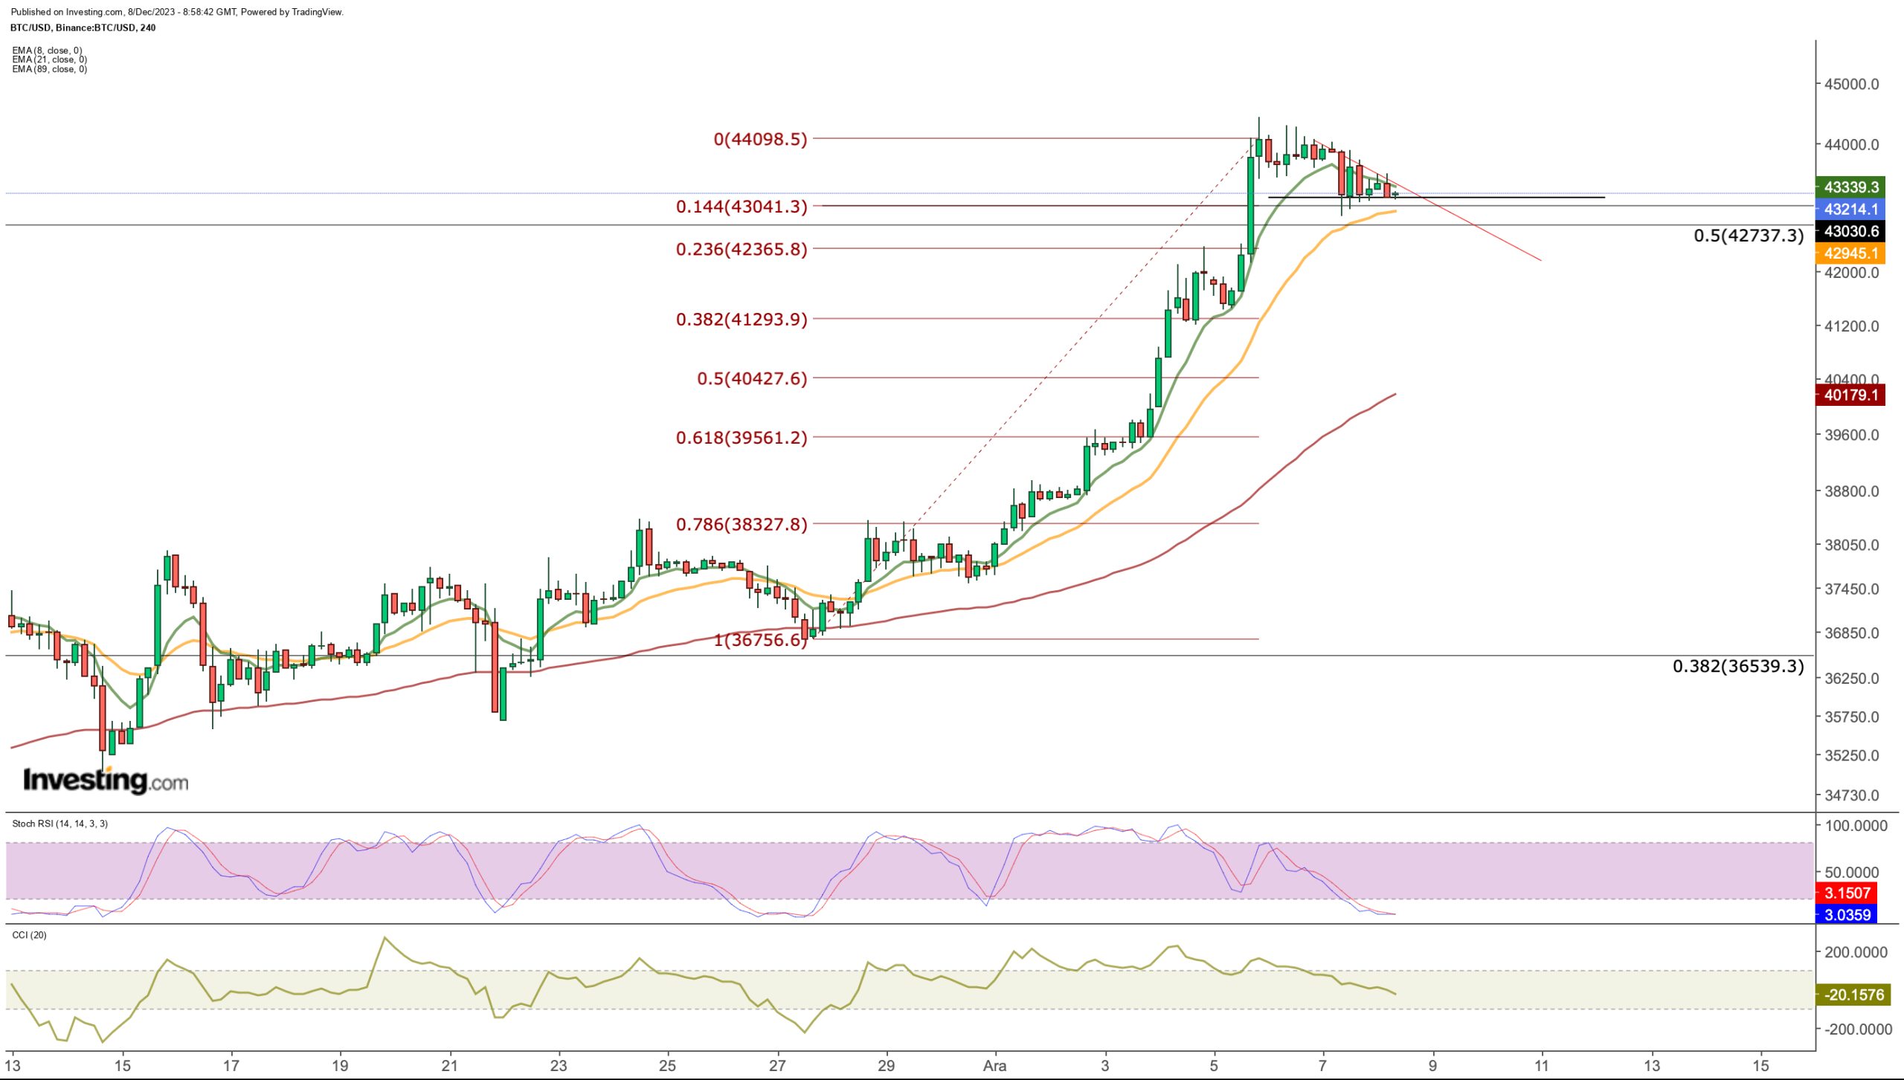1904x1080 pixels.
Task: Click the 0(44098.5) Fibonacci level label
Action: 760,139
